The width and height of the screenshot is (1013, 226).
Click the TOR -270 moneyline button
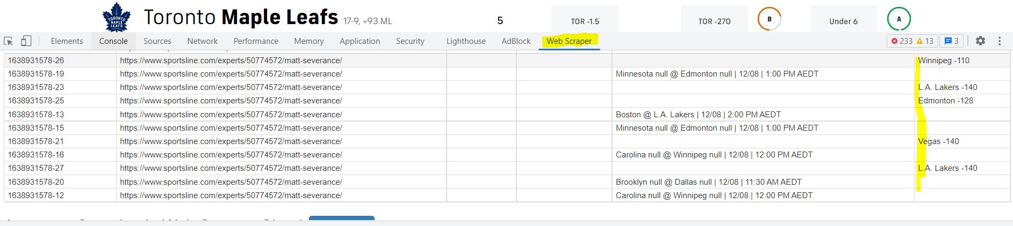pos(714,21)
